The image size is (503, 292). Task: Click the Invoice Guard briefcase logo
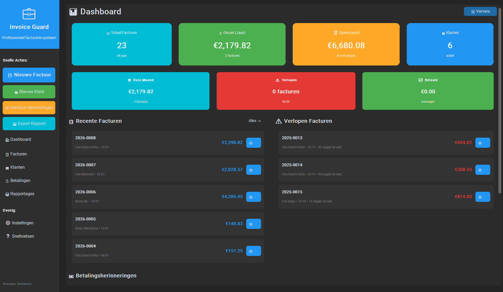29,14
